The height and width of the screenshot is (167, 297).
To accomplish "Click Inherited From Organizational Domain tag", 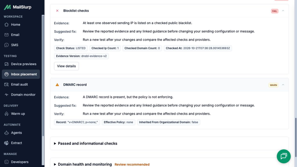I will 168,122.
